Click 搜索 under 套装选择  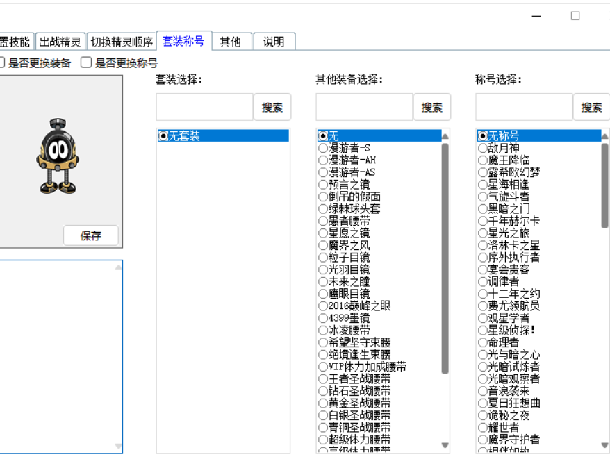[273, 106]
